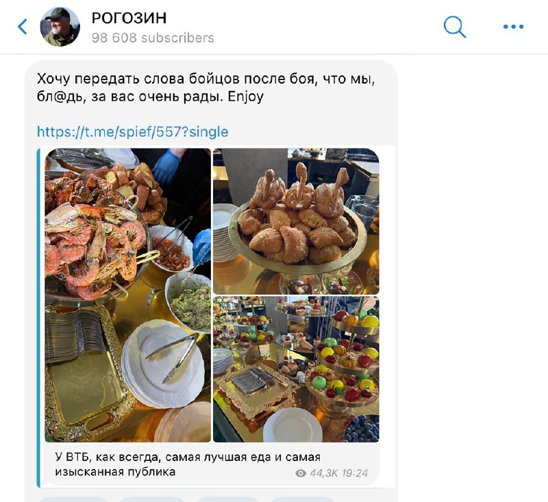
Task: Select the message text starting with Хочу передать
Action: pyautogui.click(x=206, y=88)
